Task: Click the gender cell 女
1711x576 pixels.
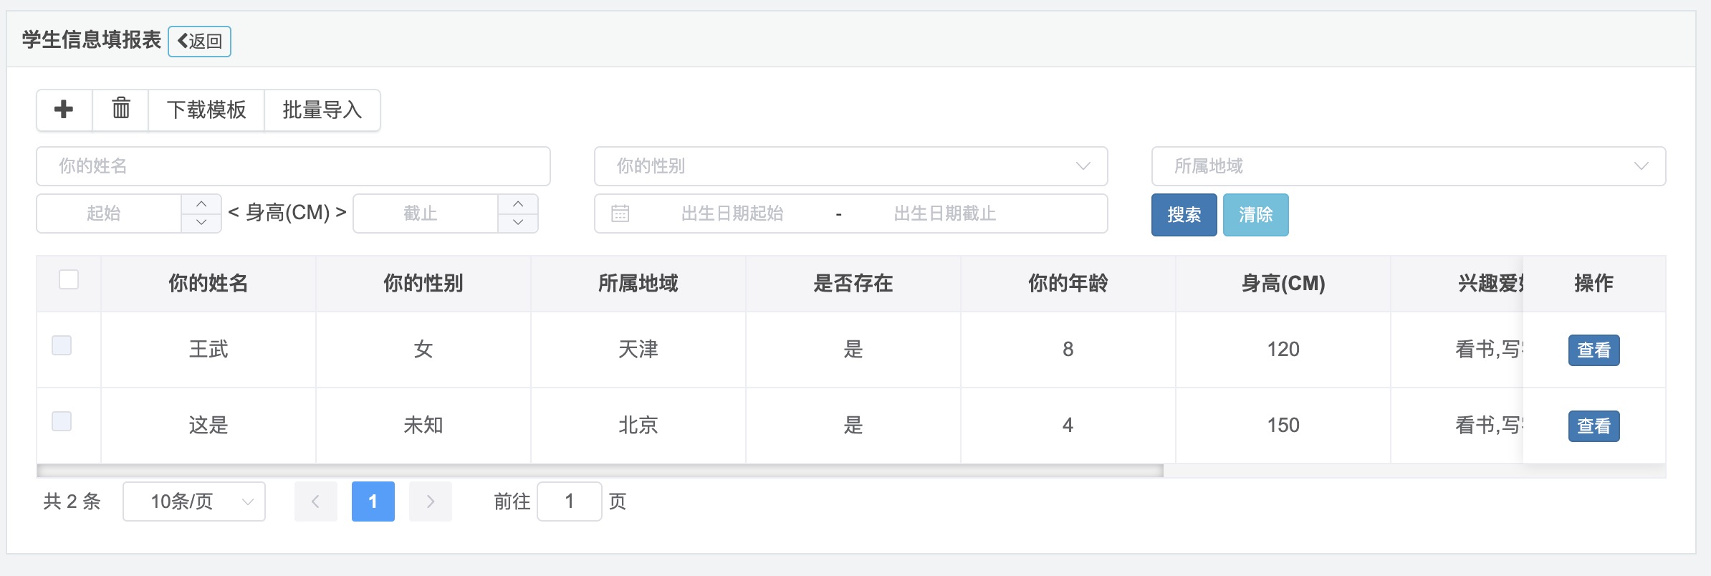Action: point(423,350)
